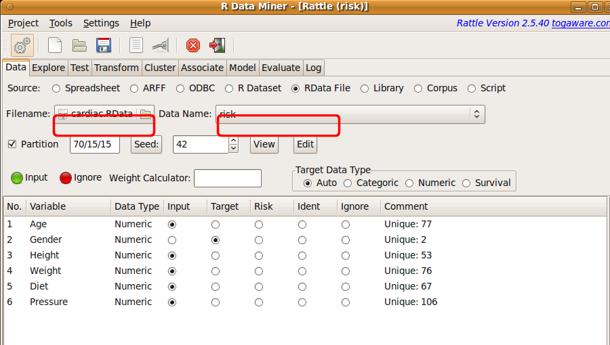Set target data type to Survival
Image resolution: width=610 pixels, height=345 pixels.
click(x=486, y=183)
